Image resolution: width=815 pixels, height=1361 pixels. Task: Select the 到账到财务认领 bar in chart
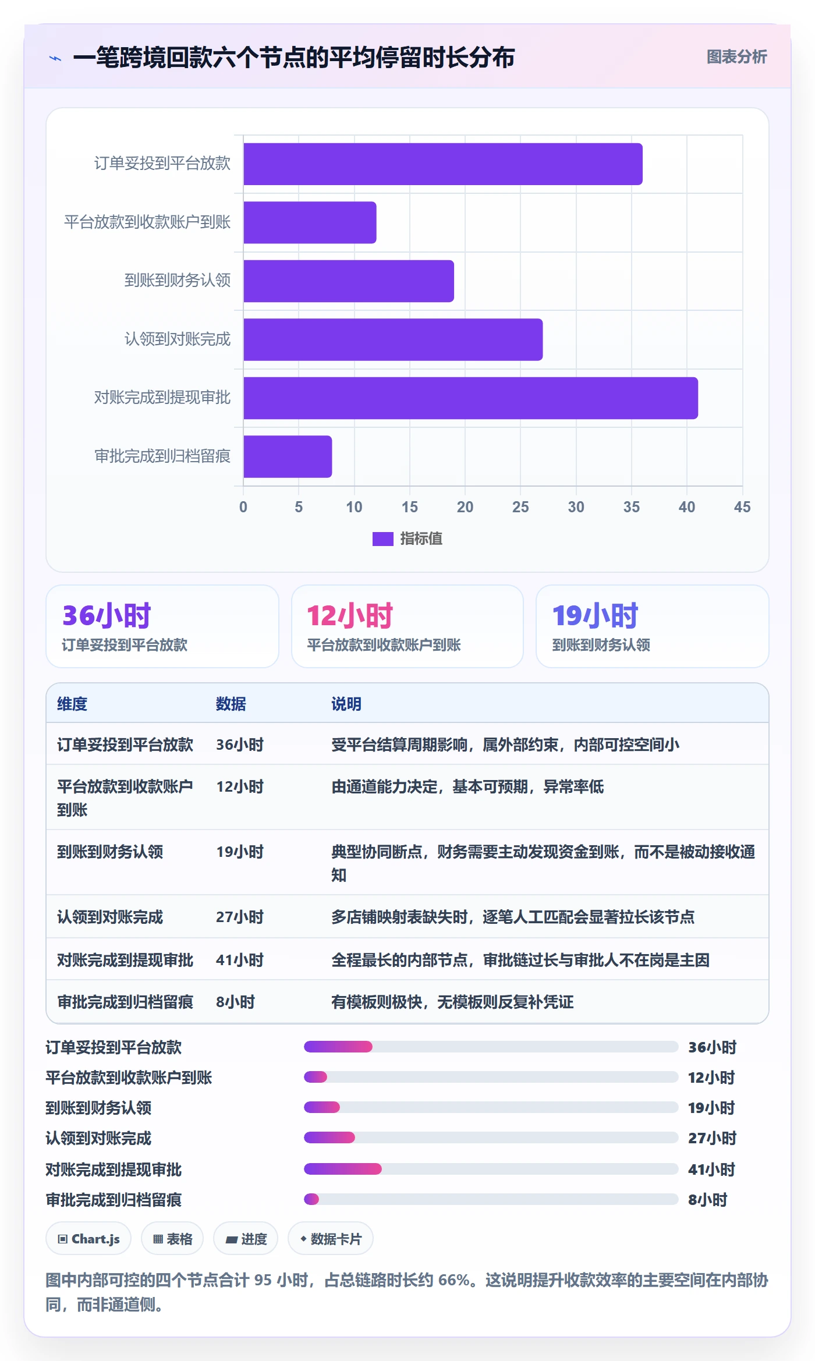(349, 281)
